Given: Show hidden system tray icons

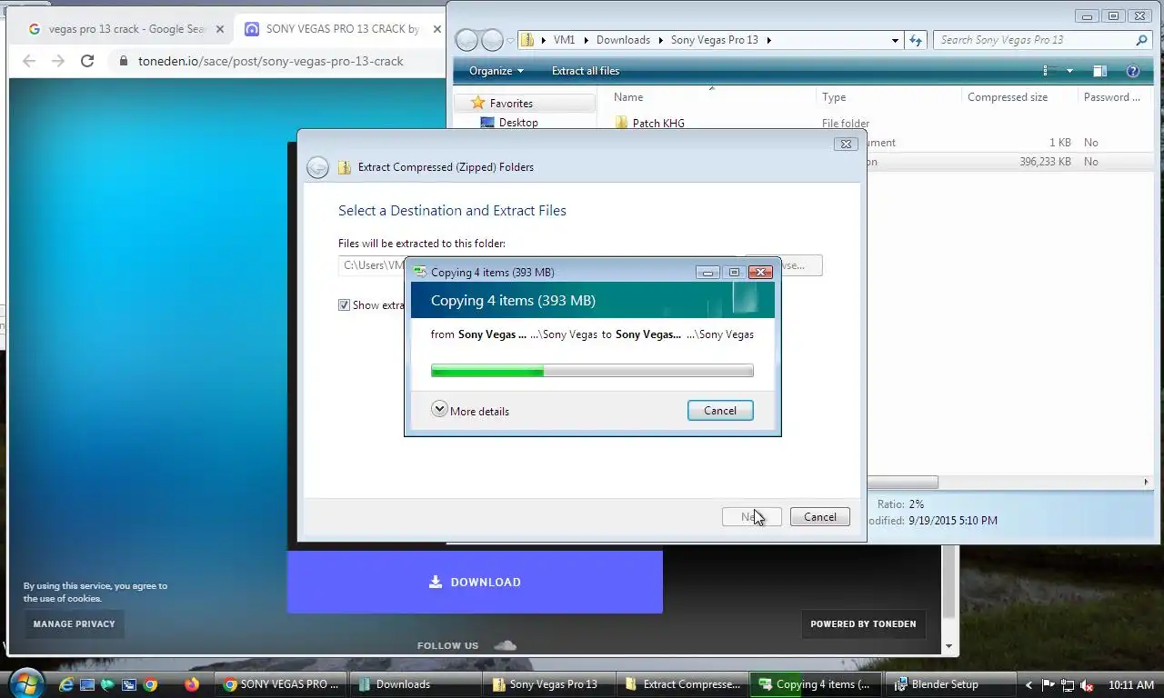Looking at the screenshot, I should coord(1029,685).
